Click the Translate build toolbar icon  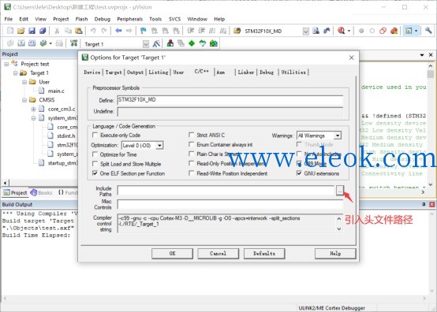(x=10, y=43)
